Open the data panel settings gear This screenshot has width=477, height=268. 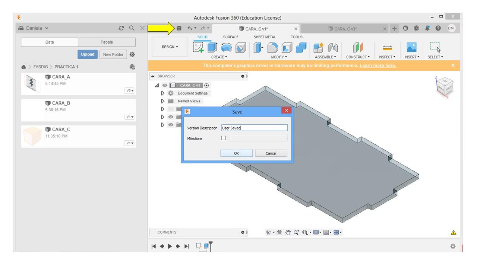[132, 54]
